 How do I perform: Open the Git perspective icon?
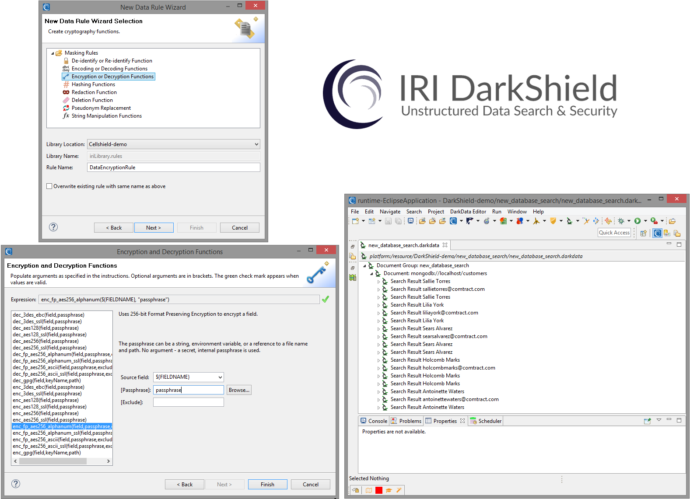(667, 233)
